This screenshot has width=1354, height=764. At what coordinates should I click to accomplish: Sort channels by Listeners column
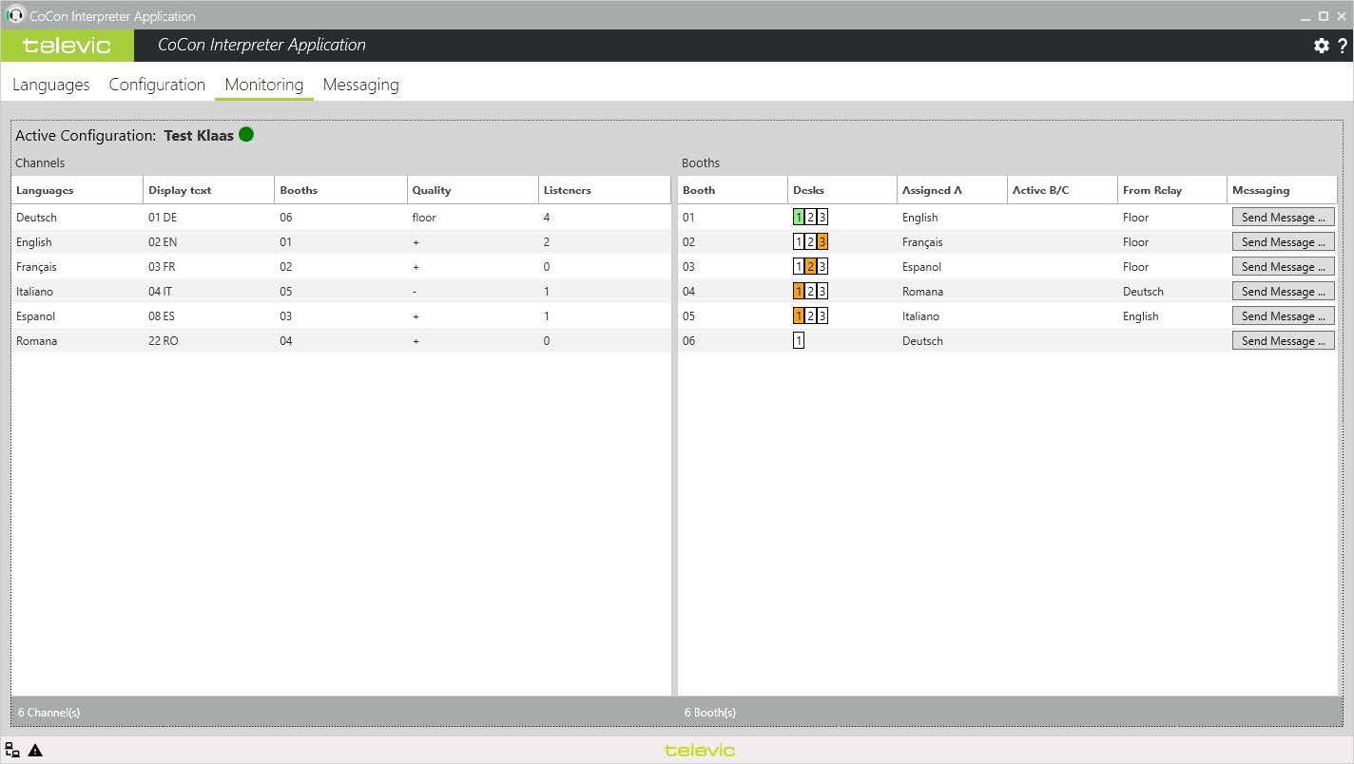click(x=605, y=190)
